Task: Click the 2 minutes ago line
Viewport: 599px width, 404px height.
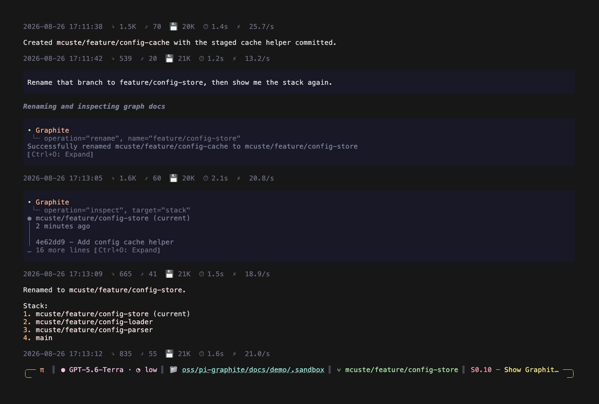Action: 63,226
